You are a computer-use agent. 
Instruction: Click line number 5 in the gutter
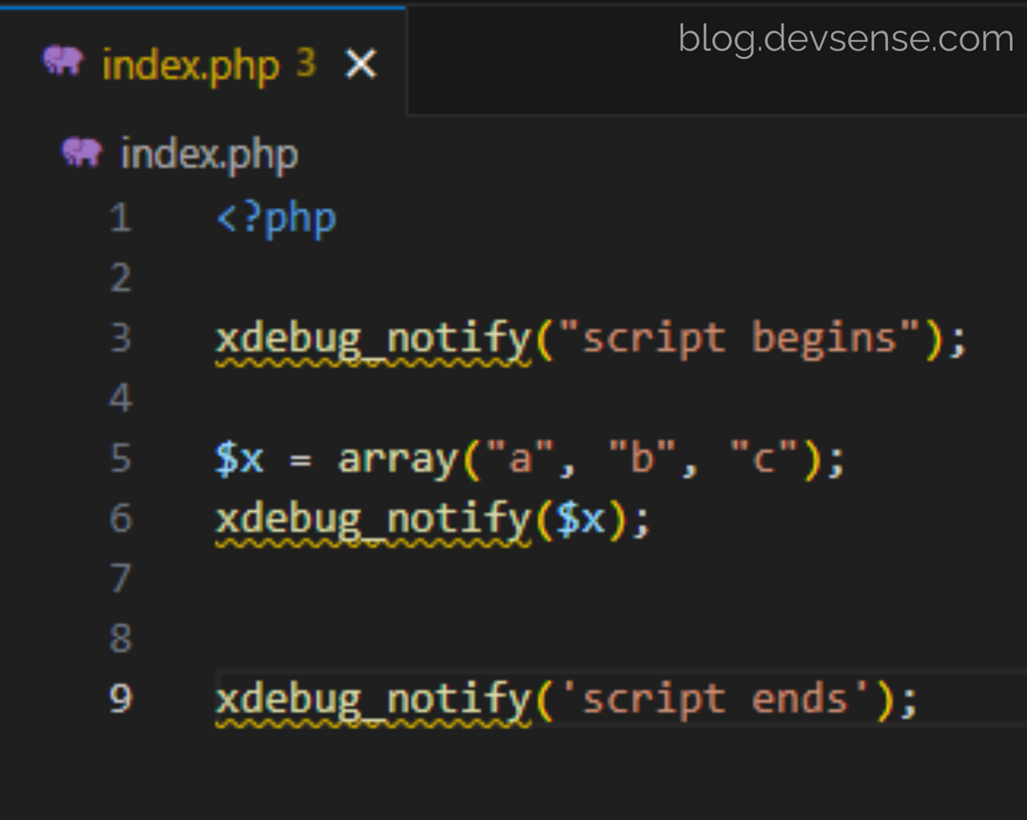coord(120,458)
